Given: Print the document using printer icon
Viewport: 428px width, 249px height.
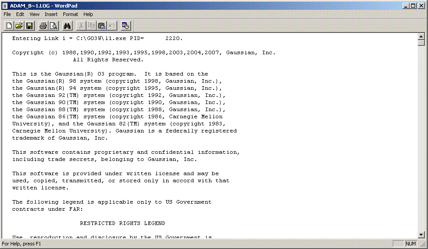Looking at the screenshot, I should 43,26.
